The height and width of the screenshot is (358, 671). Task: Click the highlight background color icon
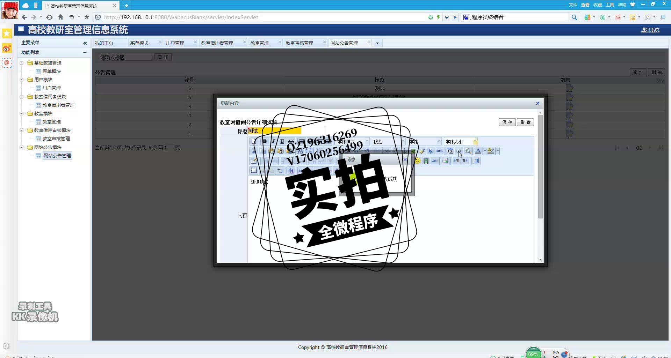point(490,151)
